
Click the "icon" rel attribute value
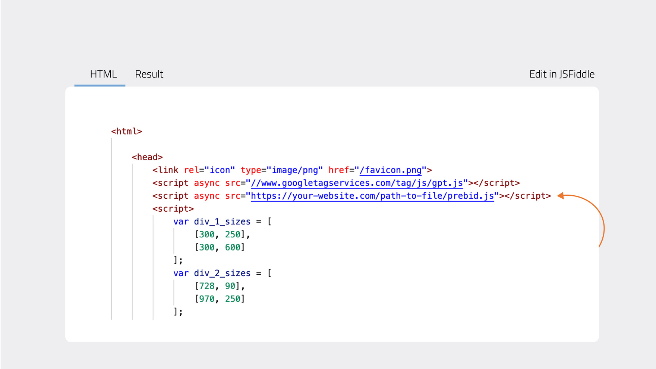point(220,170)
